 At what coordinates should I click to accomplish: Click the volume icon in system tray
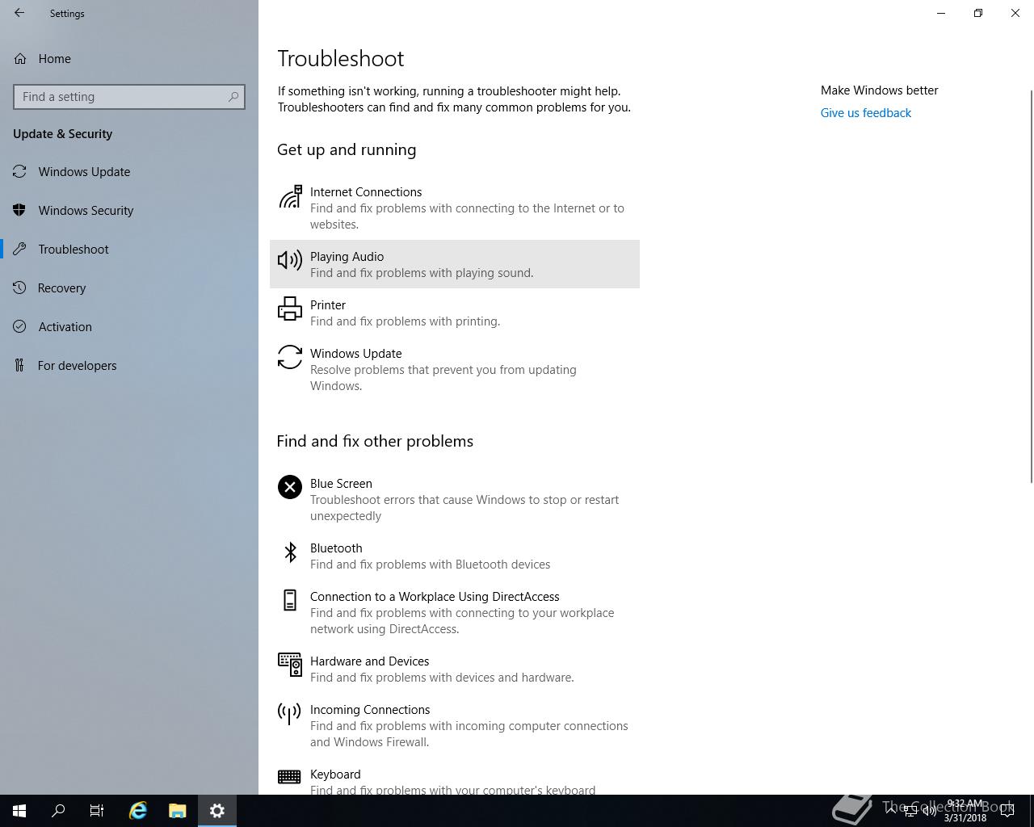[x=930, y=811]
